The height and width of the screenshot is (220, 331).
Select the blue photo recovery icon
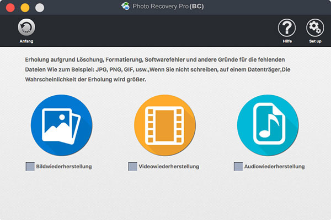coord(61,125)
